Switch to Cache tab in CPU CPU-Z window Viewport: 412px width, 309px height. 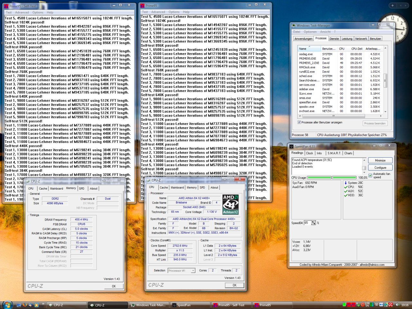click(164, 187)
